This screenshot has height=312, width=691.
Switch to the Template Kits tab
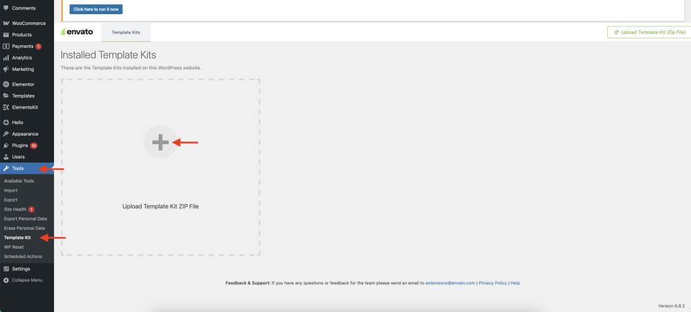(126, 32)
